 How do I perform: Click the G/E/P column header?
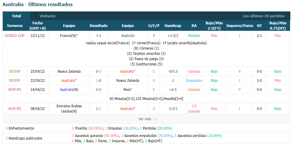click(x=154, y=26)
